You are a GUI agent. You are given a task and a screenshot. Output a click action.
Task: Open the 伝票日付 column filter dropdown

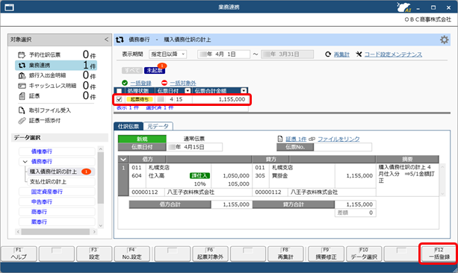click(x=188, y=91)
